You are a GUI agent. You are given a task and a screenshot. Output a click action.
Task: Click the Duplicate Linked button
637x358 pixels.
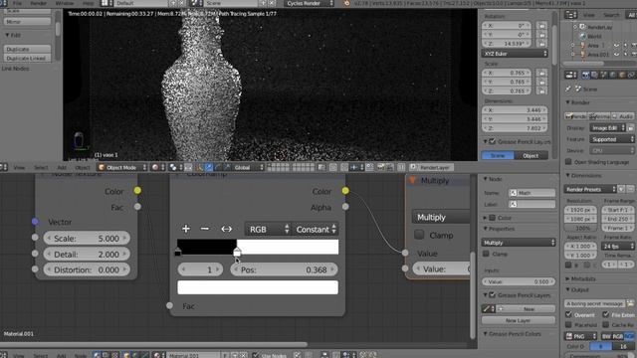coord(27,58)
